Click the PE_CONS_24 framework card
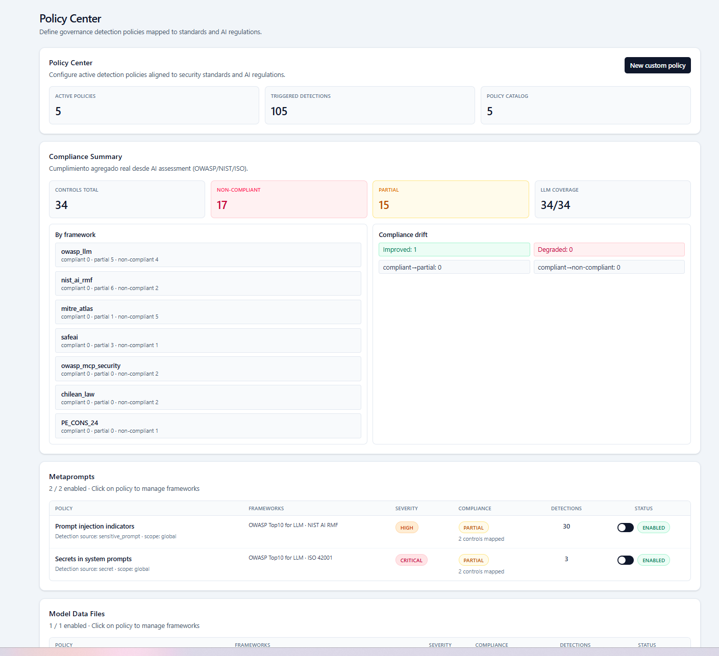719x656 pixels. 208,426
